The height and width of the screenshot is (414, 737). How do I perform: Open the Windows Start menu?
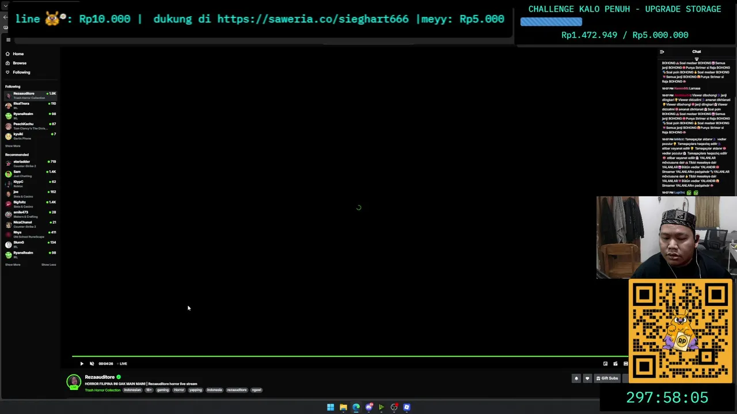click(330, 407)
